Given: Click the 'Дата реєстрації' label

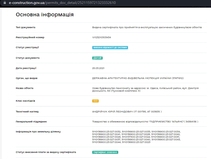Looking at the screenshot, I should [26, 68].
